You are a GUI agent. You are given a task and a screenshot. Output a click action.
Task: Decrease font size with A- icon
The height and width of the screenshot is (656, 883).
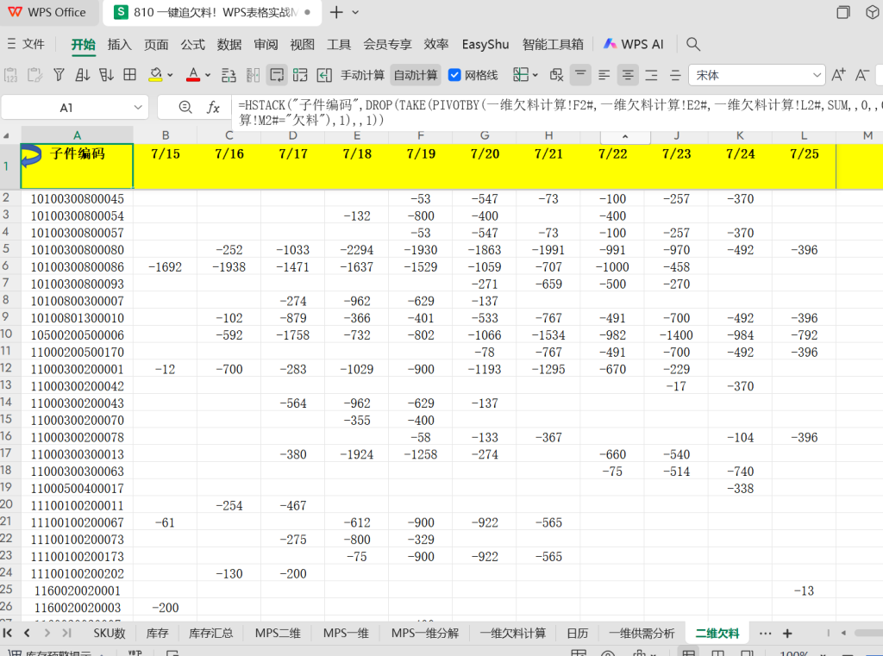click(861, 75)
